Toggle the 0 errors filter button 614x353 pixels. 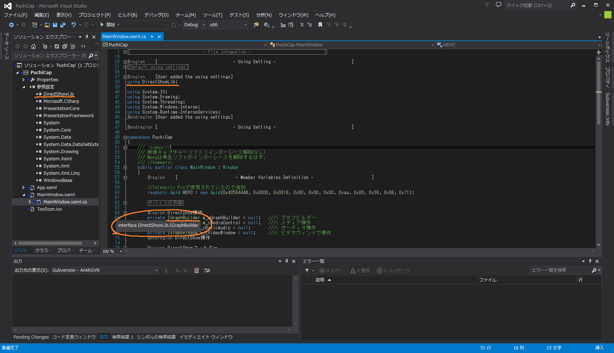coord(331,270)
